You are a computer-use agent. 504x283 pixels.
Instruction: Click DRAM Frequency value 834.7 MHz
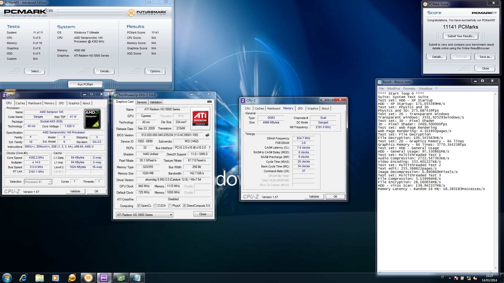tap(303, 138)
